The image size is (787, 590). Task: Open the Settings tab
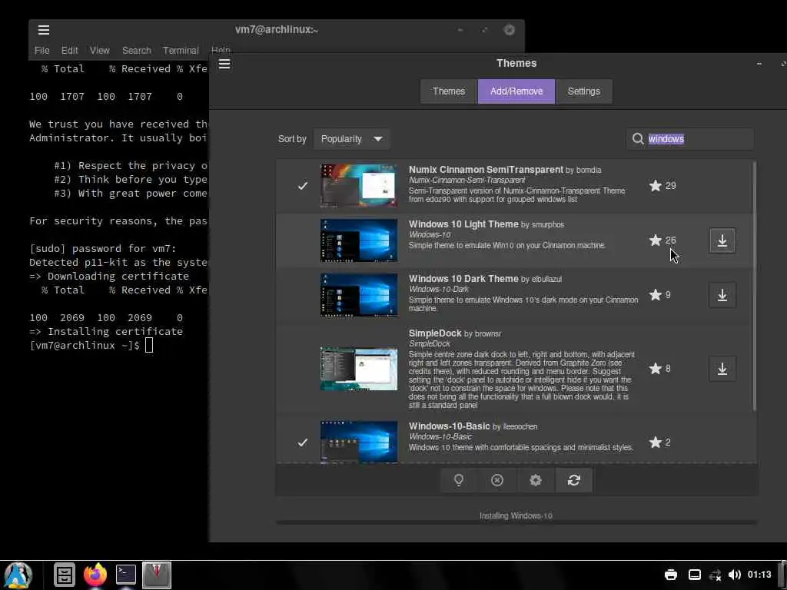[x=584, y=91]
